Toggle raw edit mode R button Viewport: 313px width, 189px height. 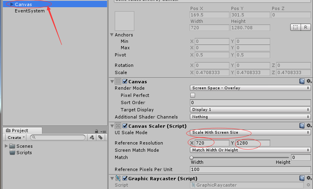[x=306, y=27]
